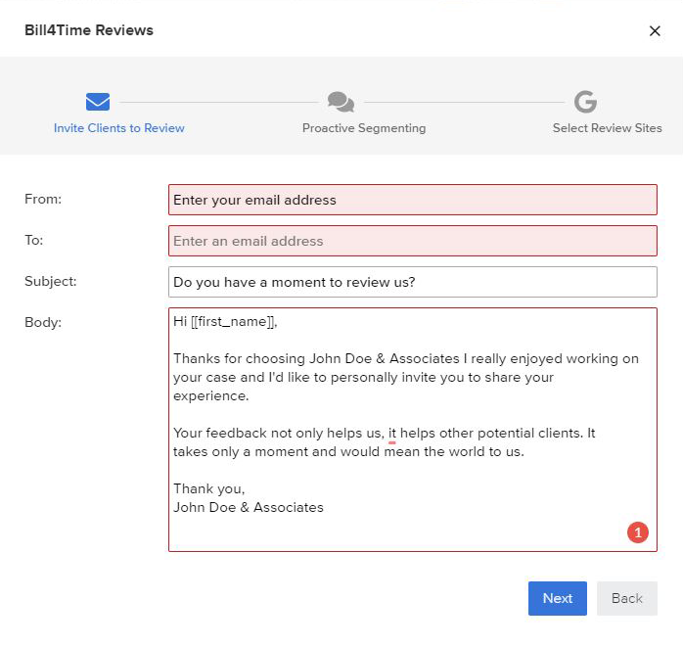Click the Back button

pyautogui.click(x=627, y=598)
